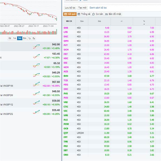Open stock symbol PVD
The image size is (161, 161).
click(x=66, y=98)
